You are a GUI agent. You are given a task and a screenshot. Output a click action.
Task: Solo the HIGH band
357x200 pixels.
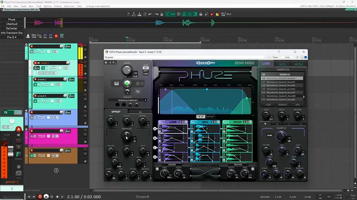[x=244, y=122]
